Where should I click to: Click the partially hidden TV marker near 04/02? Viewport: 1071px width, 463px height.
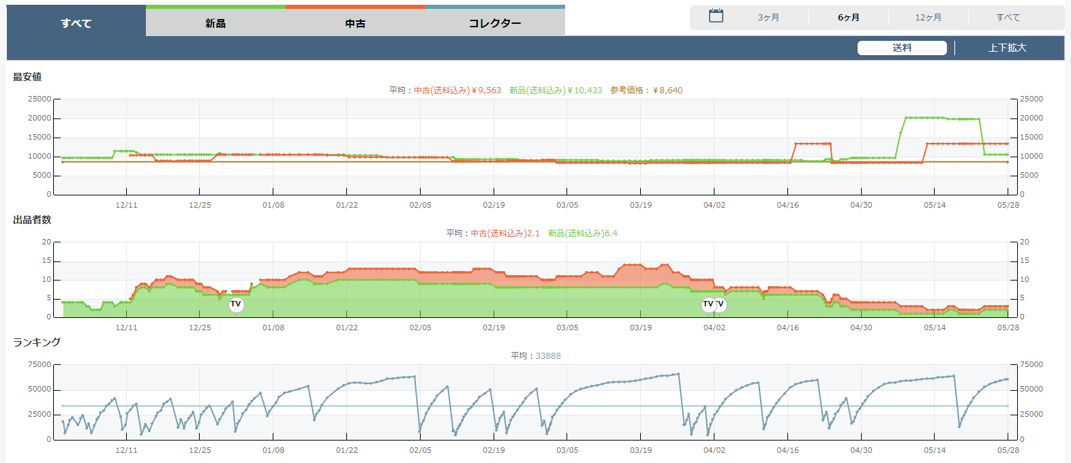pos(722,304)
